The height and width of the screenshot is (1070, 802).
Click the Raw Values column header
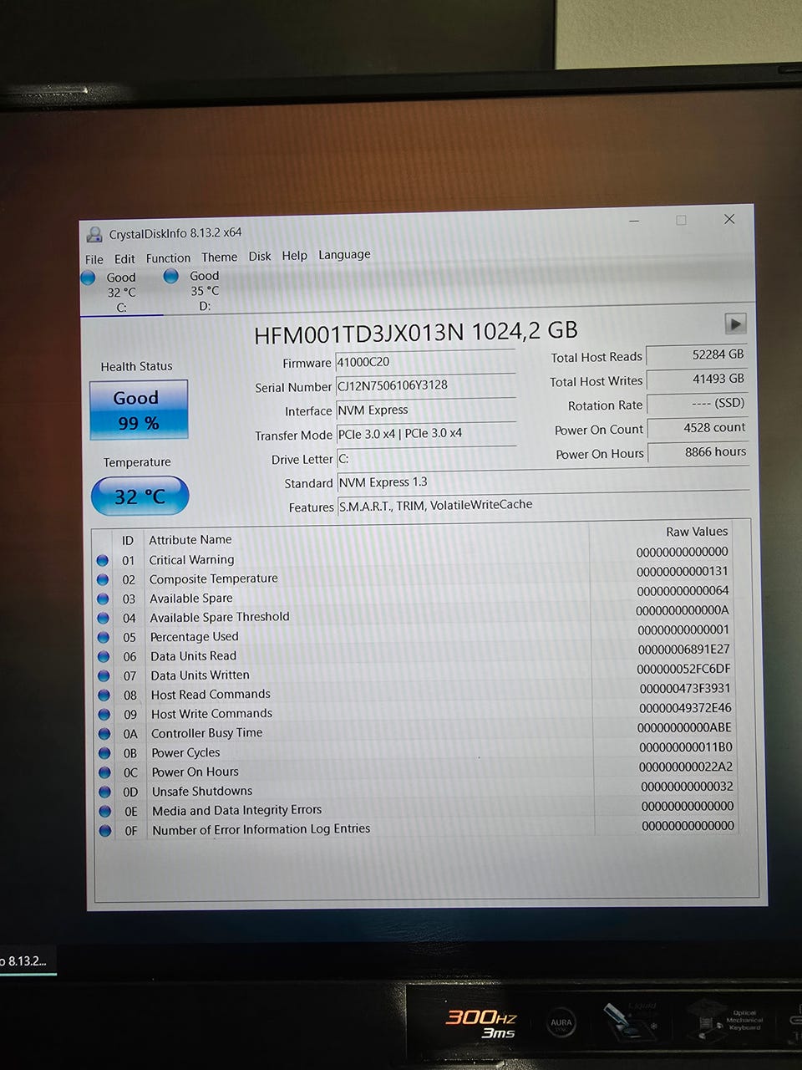pos(697,531)
